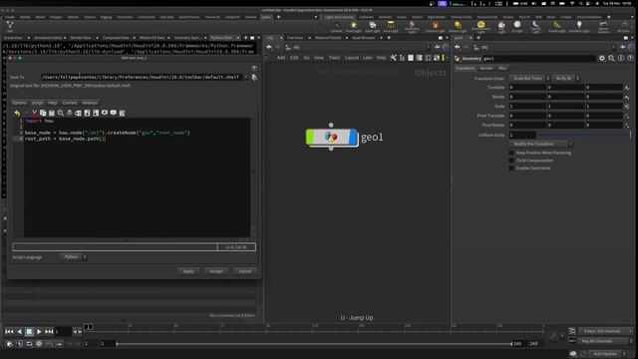Click cut icon in script editor toolbar
This screenshot has width=638, height=359.
(34, 113)
